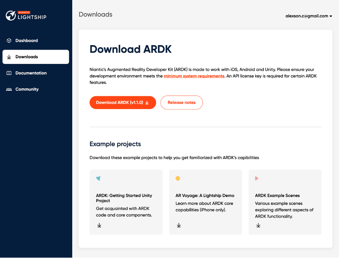The image size is (339, 258).
Task: Click the Community people icon
Action: point(9,89)
